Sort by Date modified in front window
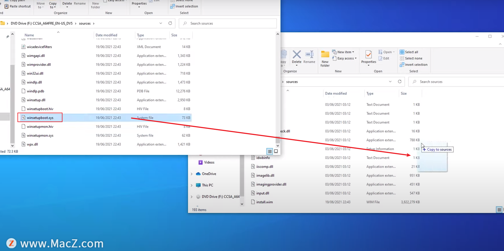The width and height of the screenshot is (504, 251). 106,35
